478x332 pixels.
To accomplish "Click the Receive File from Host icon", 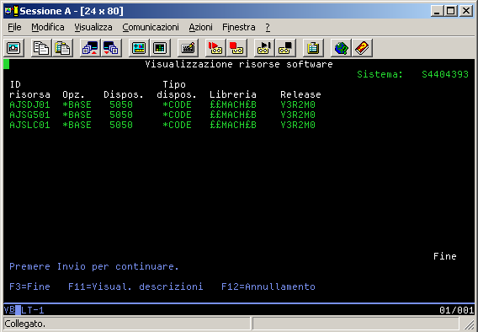I will 111,48.
